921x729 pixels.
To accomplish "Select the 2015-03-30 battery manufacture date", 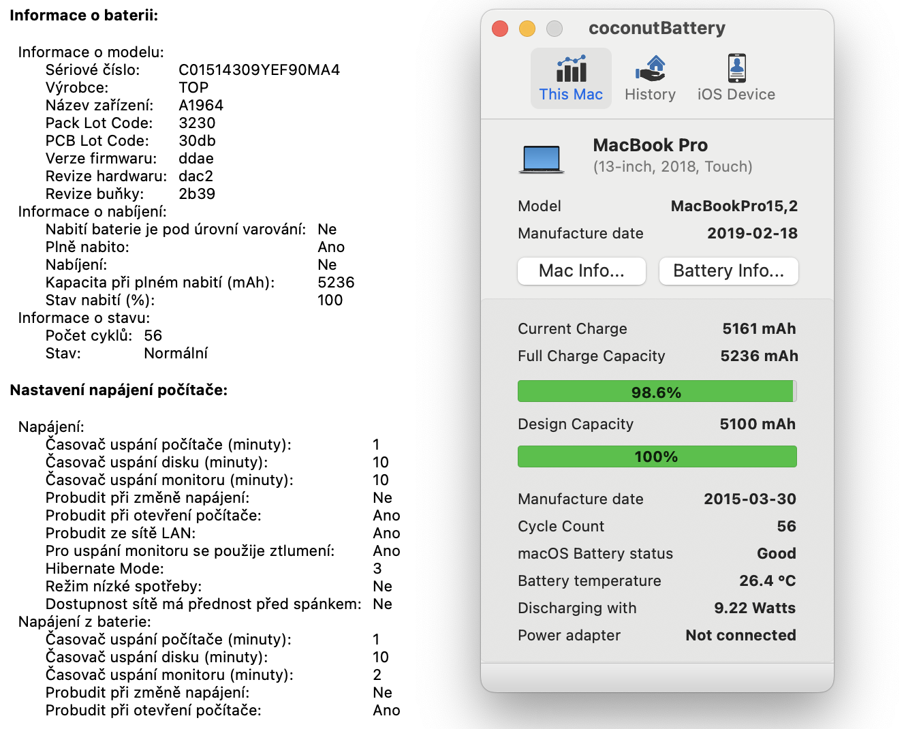I will [x=750, y=499].
